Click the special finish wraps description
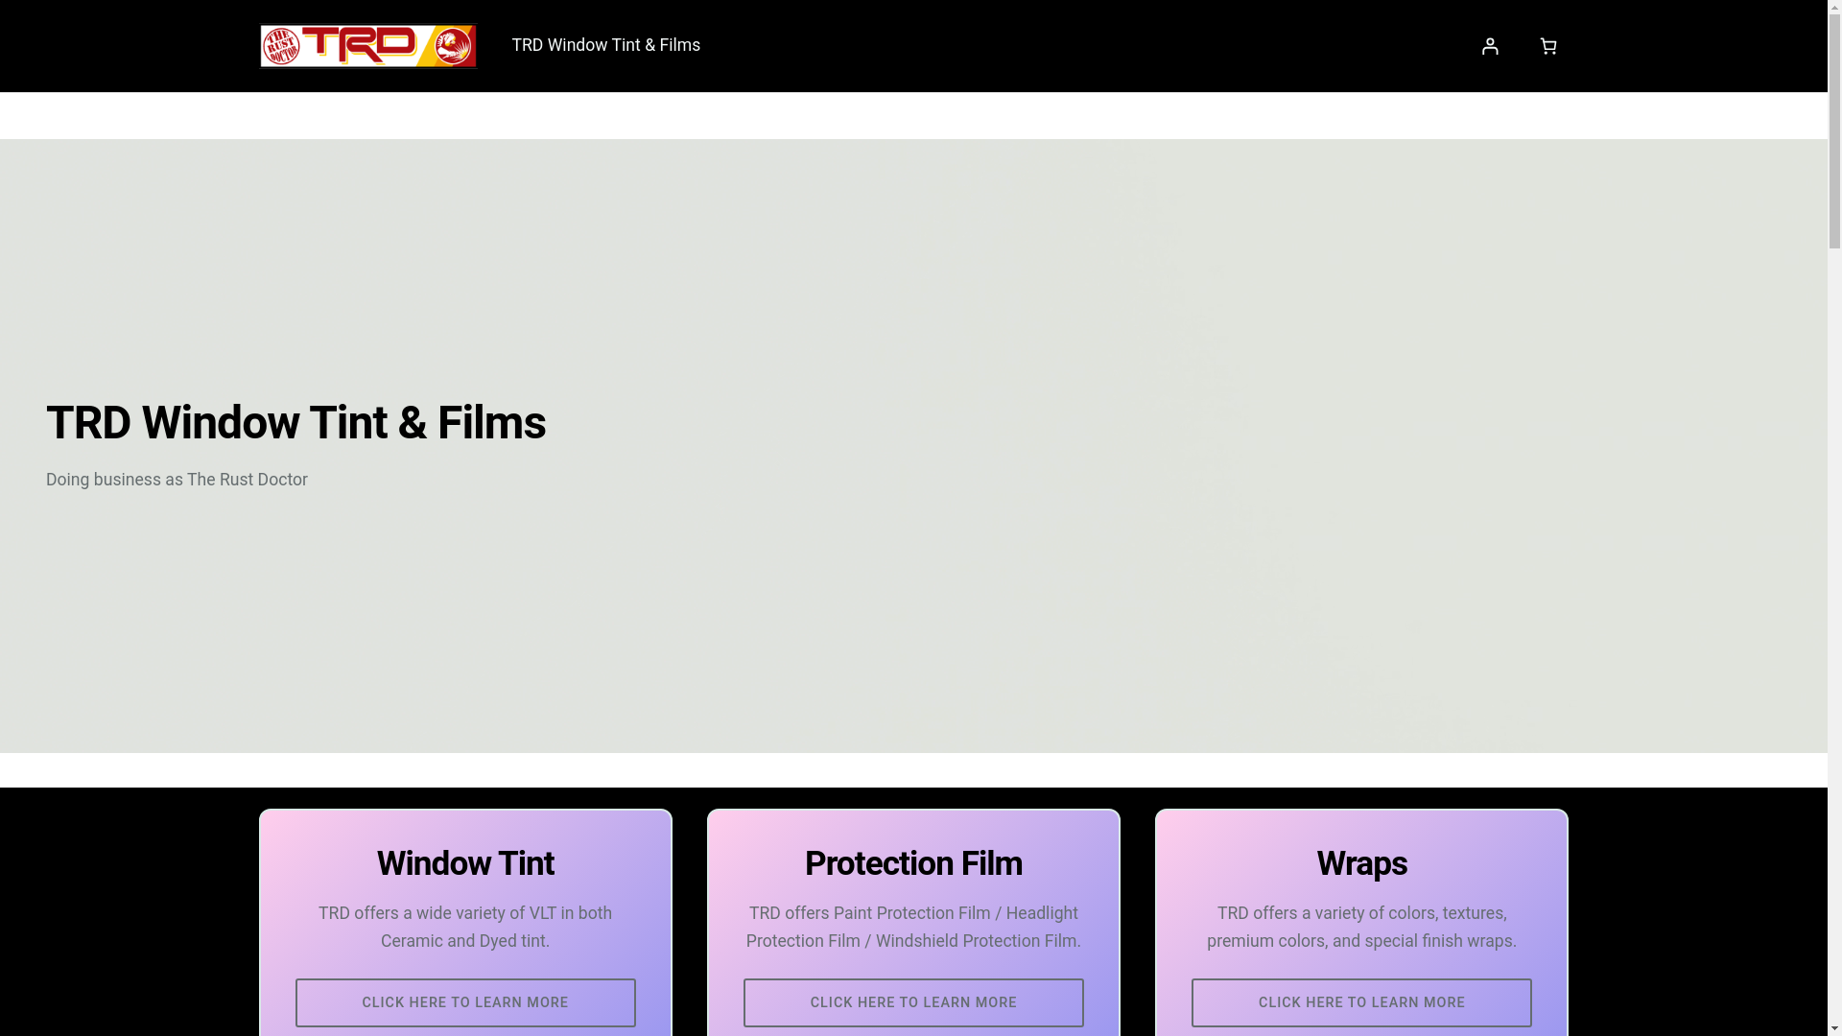Screen dimensions: 1842x1036 [x=1361, y=927]
